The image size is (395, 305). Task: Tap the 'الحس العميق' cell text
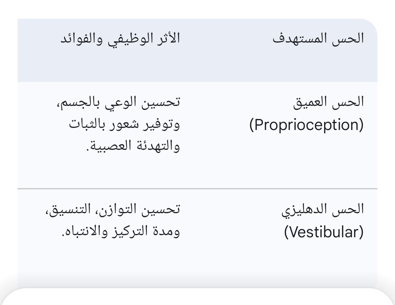tap(328, 102)
